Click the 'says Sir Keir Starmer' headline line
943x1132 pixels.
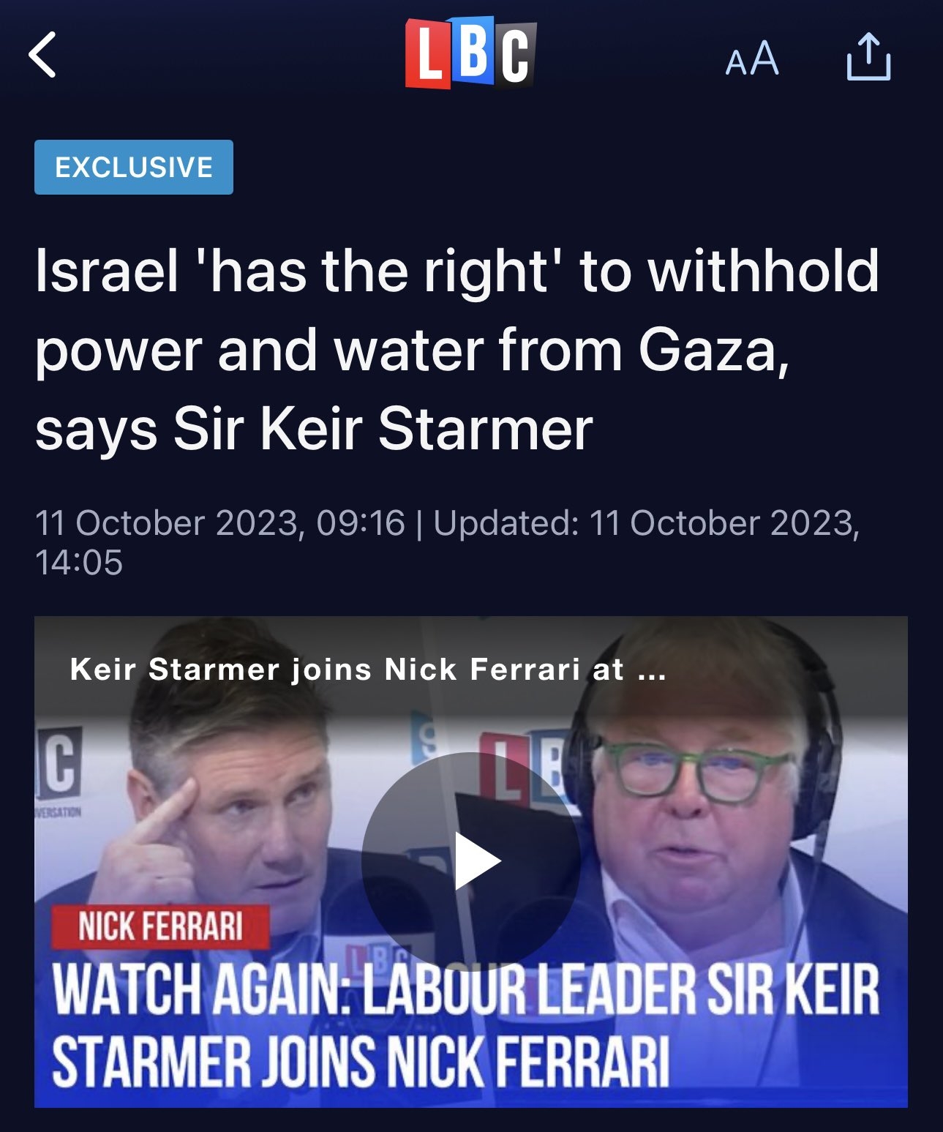coord(314,429)
